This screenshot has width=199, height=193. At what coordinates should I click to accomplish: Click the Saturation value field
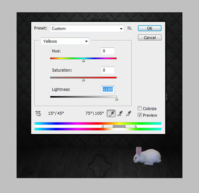click(108, 70)
